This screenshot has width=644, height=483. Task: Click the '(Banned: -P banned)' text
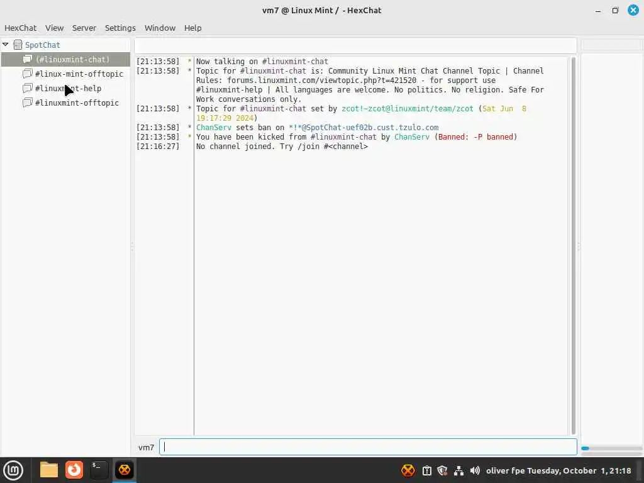(x=475, y=137)
